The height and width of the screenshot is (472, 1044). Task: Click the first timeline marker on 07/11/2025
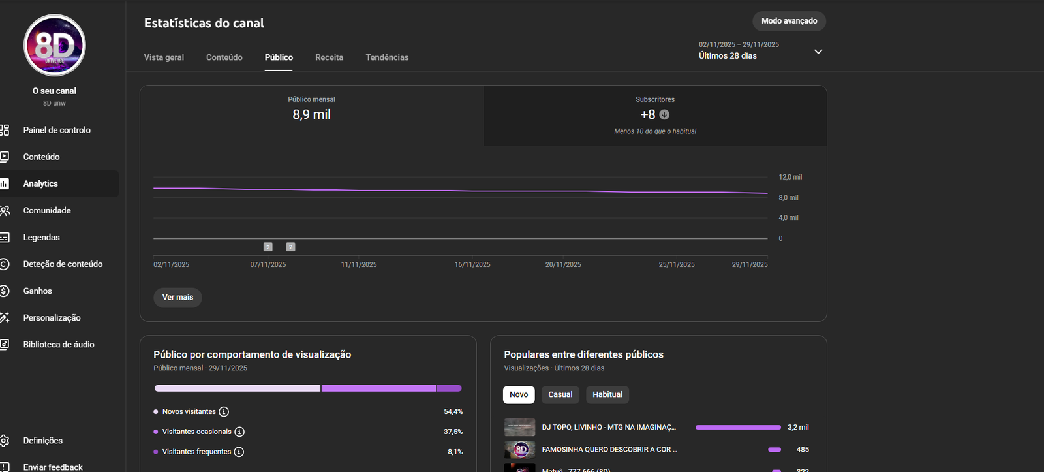point(268,247)
